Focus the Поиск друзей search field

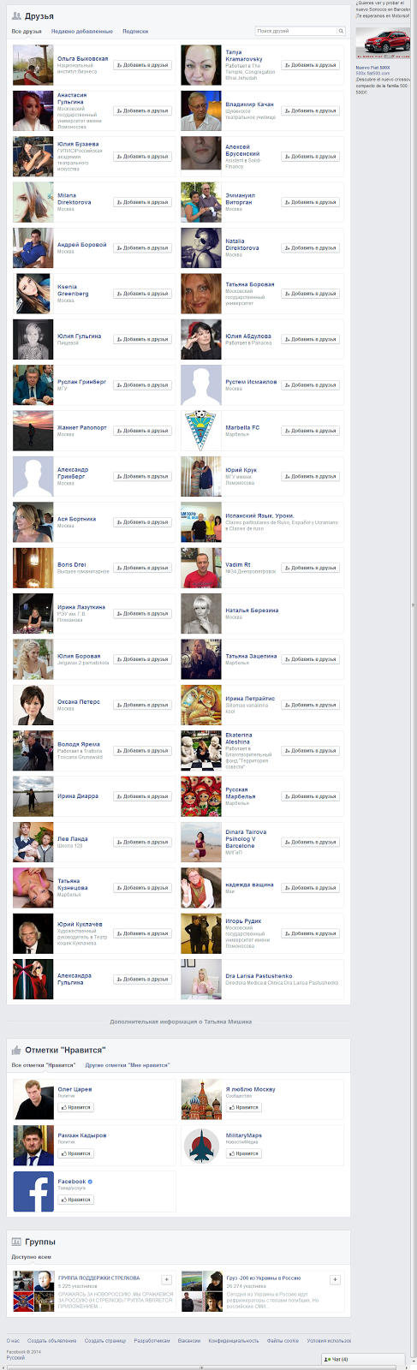296,31
